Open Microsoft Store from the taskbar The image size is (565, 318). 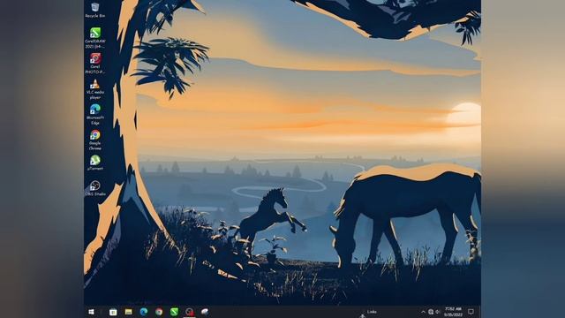click(113, 312)
